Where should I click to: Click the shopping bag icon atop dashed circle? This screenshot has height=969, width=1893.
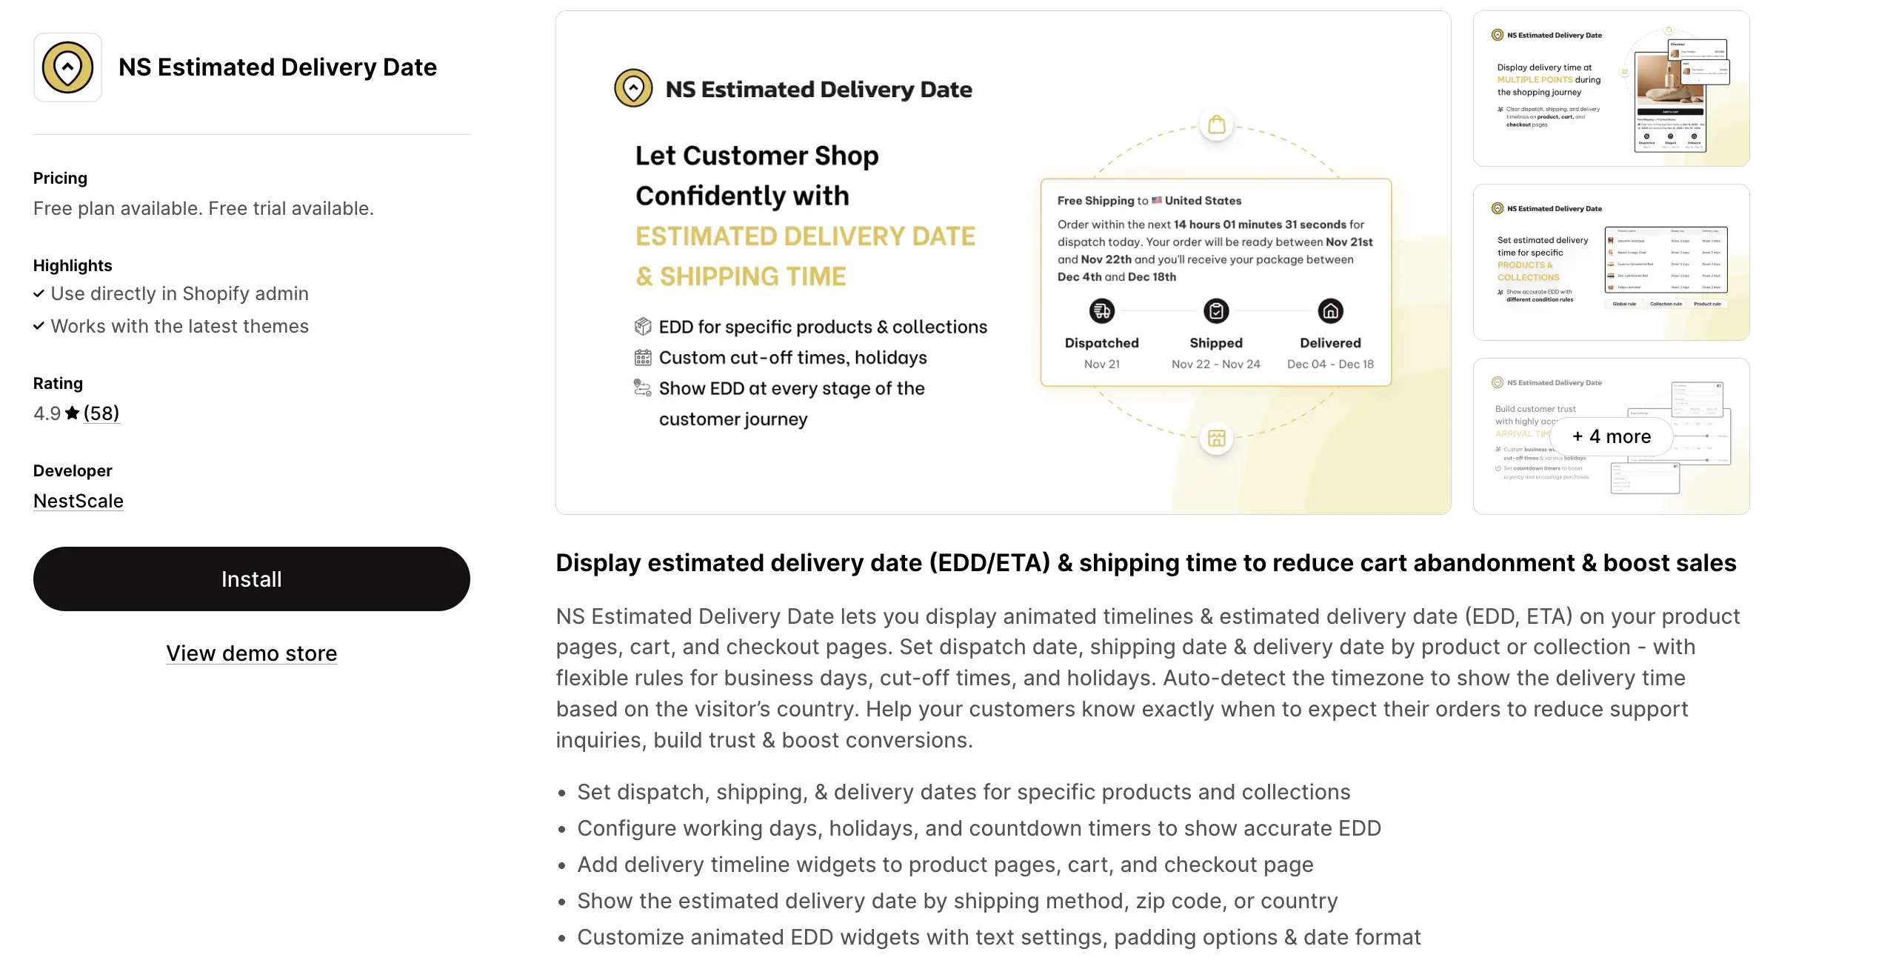[1217, 124]
